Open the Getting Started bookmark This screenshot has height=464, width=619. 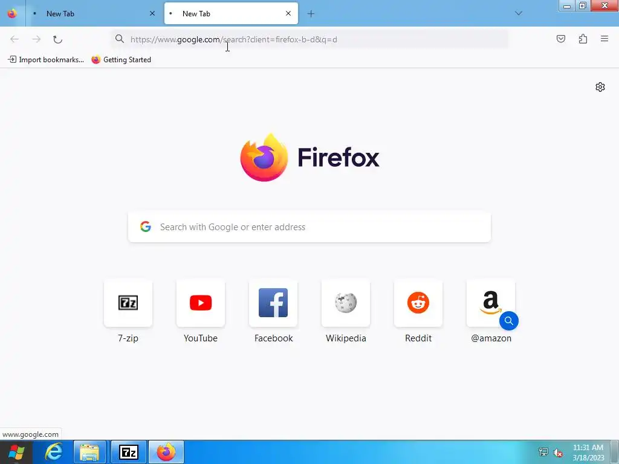pos(121,60)
